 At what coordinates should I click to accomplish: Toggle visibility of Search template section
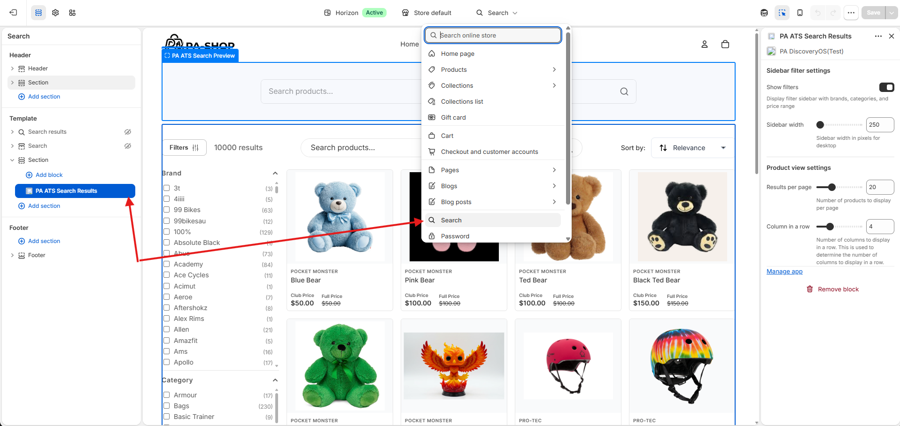point(128,146)
